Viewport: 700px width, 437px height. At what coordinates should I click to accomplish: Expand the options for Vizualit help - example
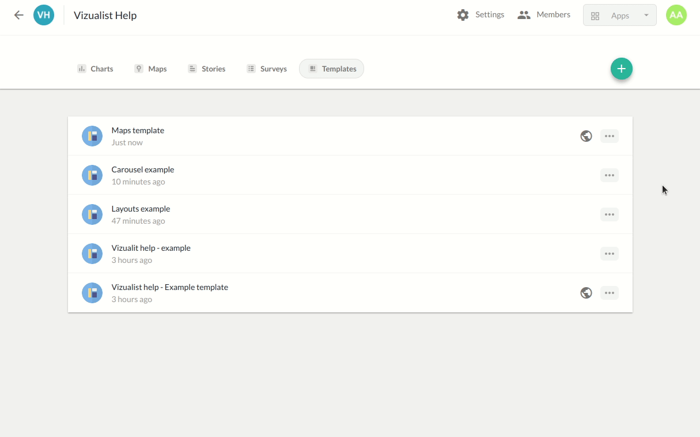pyautogui.click(x=609, y=254)
